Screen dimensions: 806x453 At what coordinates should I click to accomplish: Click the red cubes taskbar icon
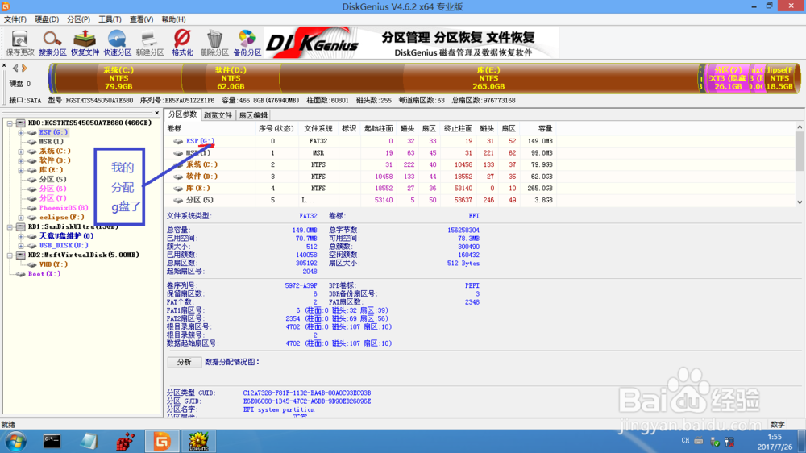125,441
